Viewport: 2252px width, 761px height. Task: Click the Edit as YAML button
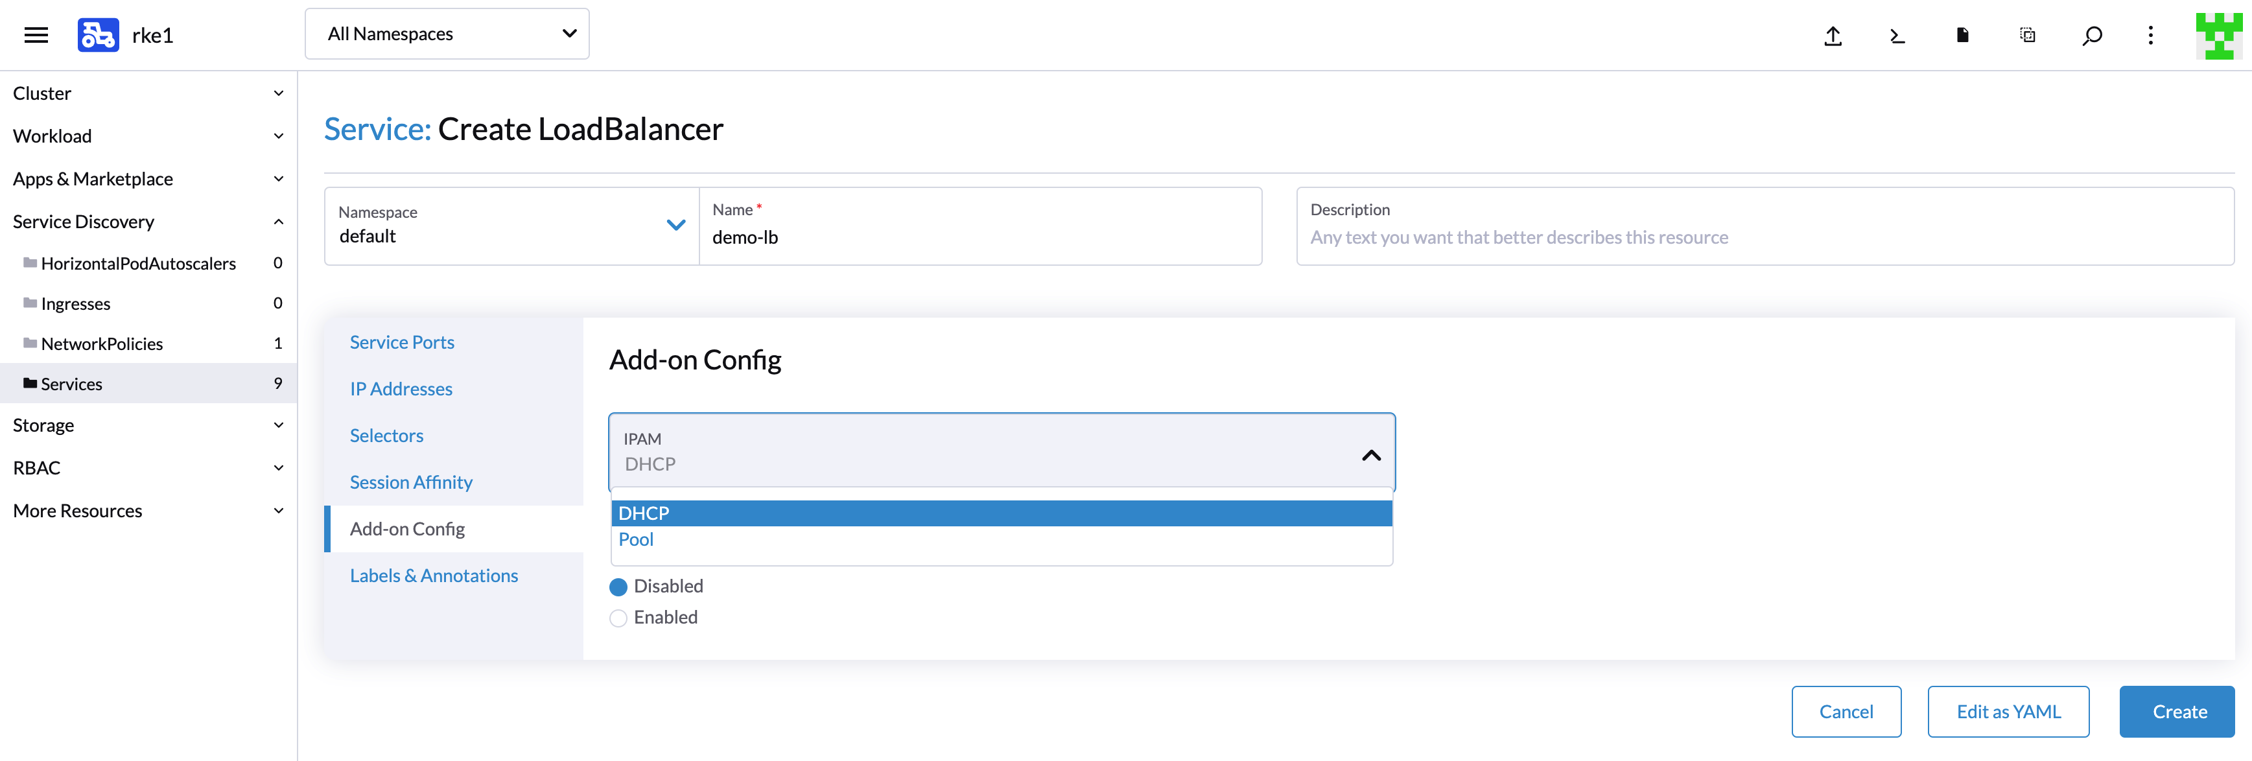click(2008, 711)
